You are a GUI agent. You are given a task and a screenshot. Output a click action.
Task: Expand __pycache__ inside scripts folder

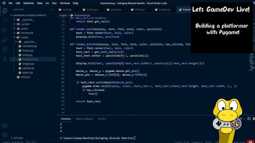[16, 42]
